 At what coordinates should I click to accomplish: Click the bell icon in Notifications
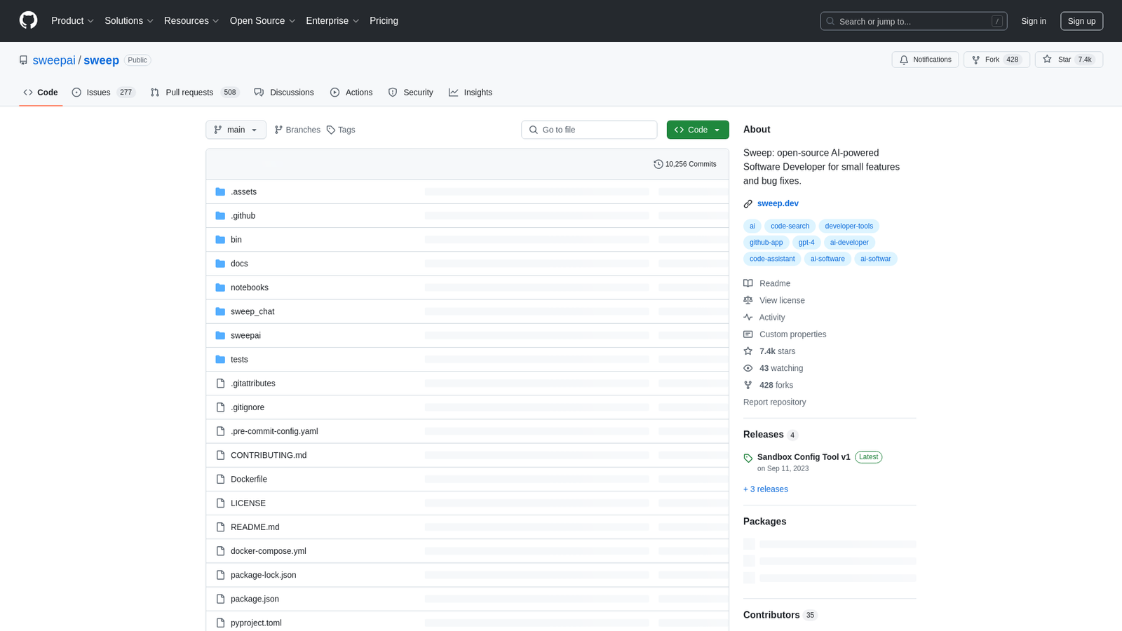pos(904,60)
